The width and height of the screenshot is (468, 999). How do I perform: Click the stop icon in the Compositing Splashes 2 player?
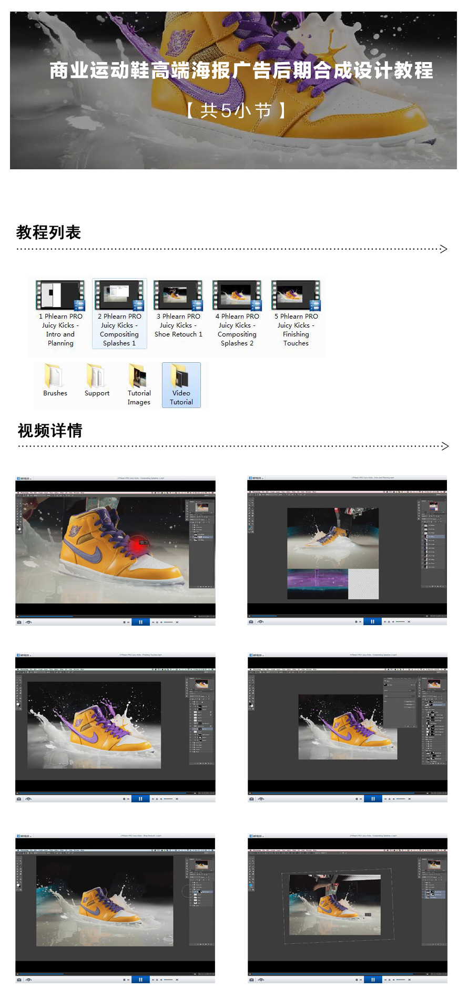tap(357, 799)
